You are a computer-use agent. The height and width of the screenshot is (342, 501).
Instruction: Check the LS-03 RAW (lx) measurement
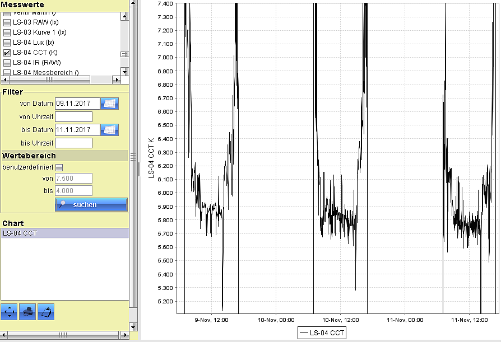[7, 22]
